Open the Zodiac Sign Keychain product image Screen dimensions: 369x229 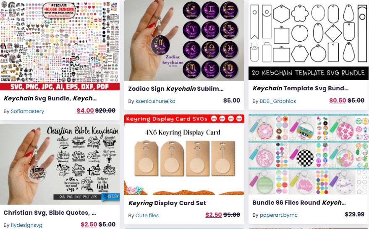click(184, 40)
